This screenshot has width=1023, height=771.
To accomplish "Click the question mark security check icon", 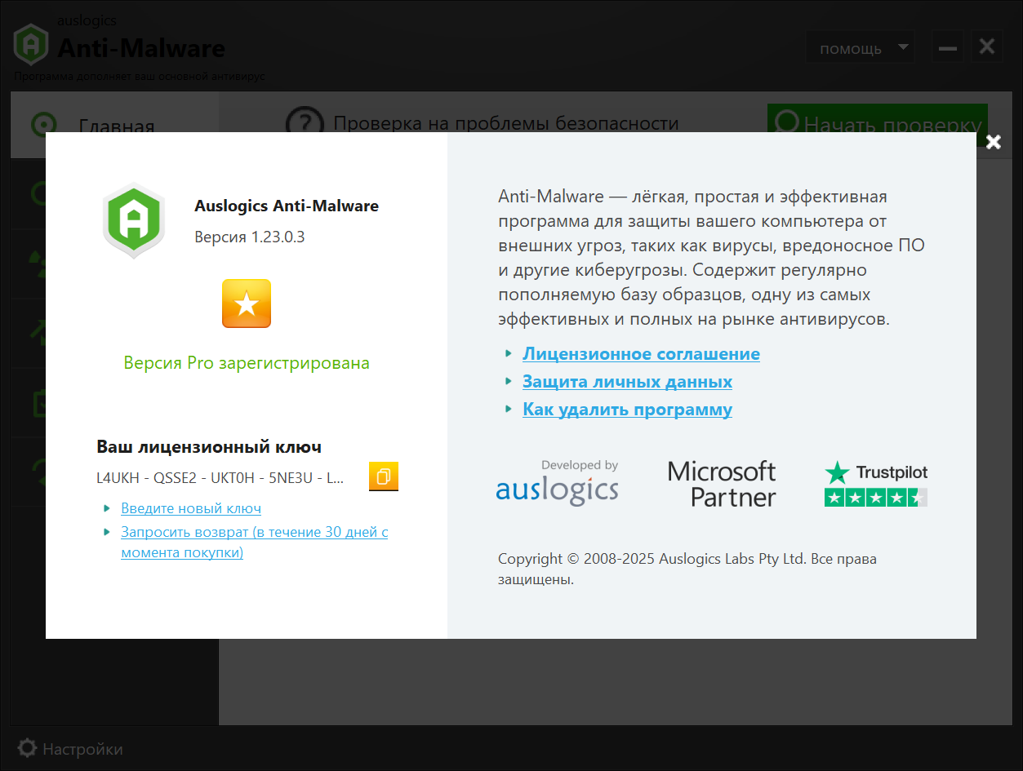I will 305,124.
